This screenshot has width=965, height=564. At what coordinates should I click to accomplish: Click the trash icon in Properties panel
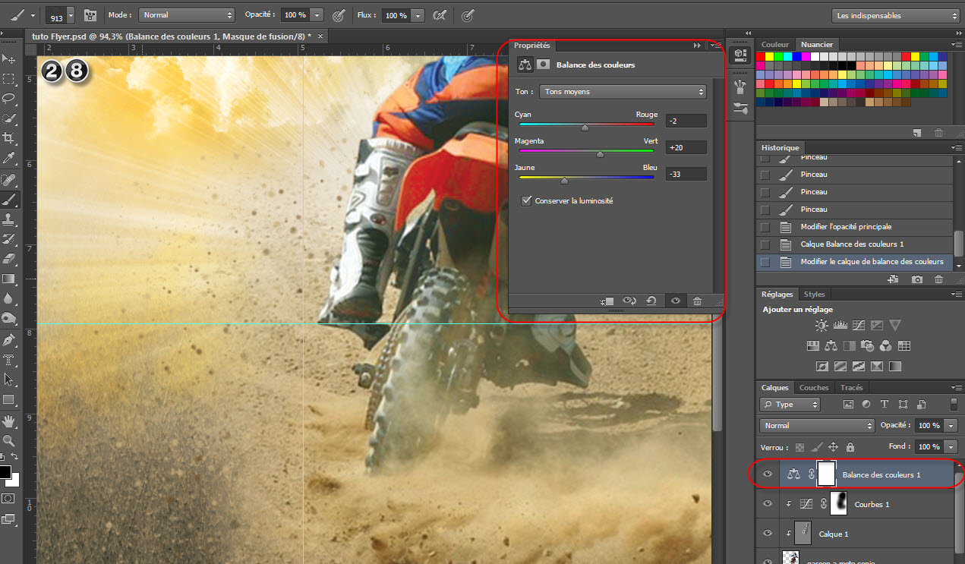[697, 301]
